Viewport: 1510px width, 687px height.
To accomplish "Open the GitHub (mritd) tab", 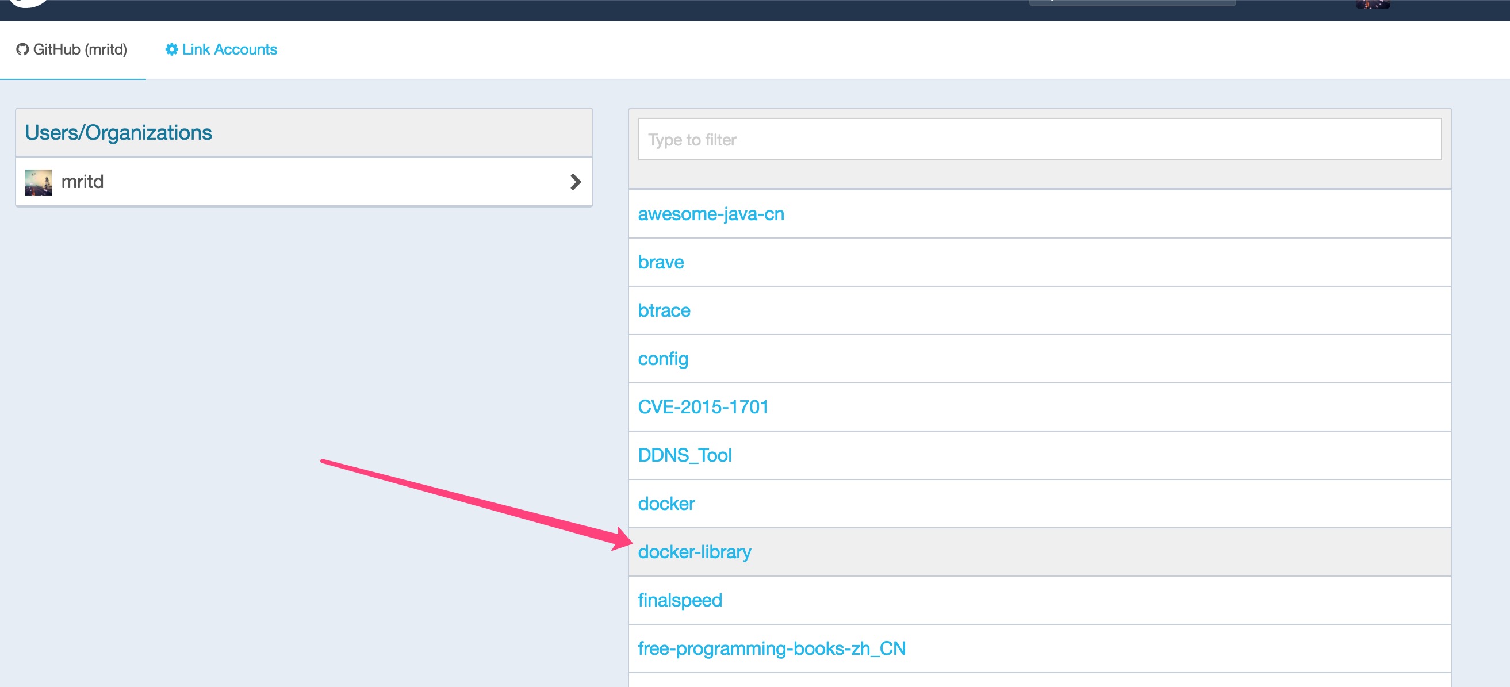I will (x=72, y=49).
